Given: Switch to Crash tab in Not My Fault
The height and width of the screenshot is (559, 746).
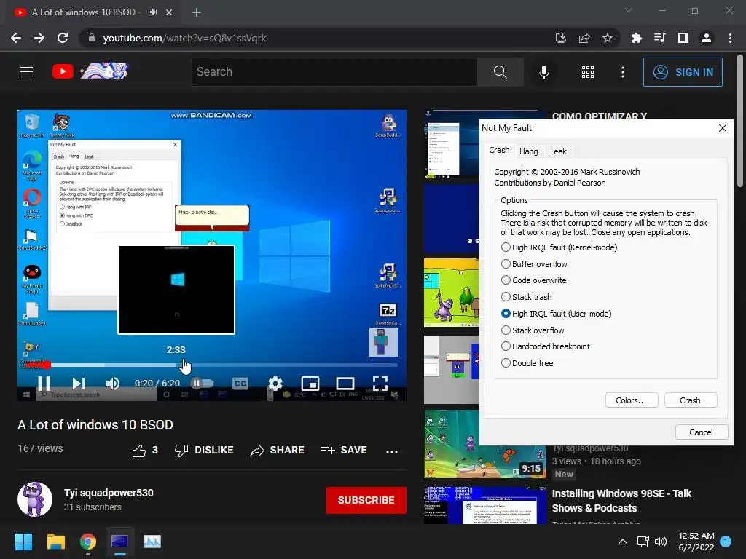Looking at the screenshot, I should (499, 150).
